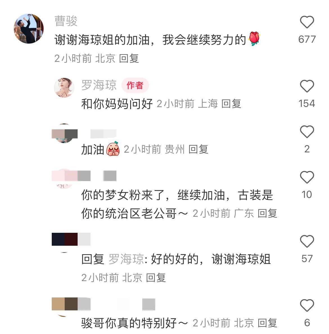Viewport: 329px width, 334px height.
Task: Open 曹骏's profile avatar
Action: point(29,29)
